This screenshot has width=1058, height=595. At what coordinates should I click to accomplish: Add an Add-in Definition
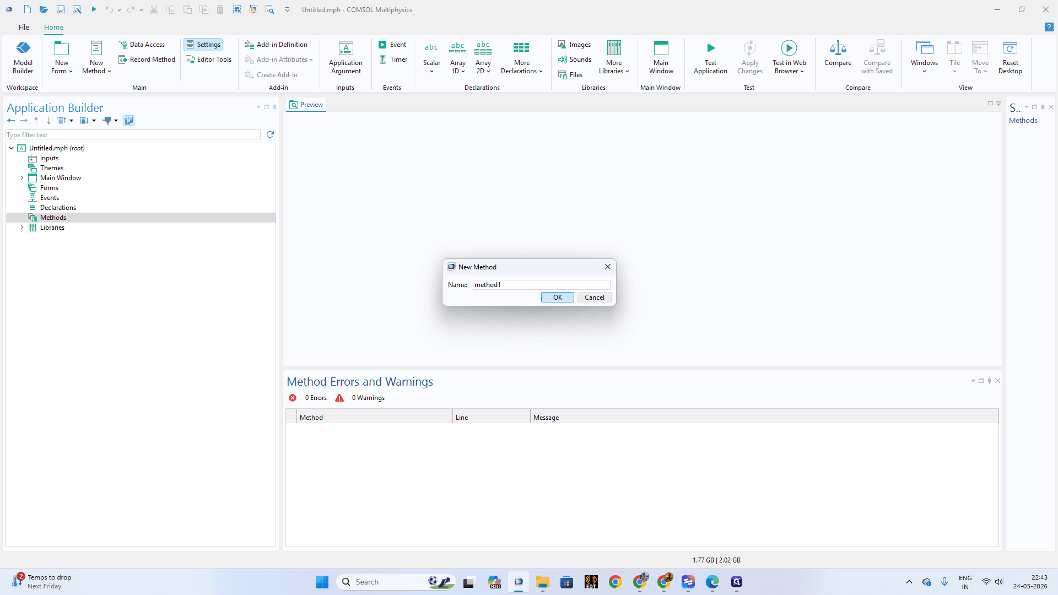pos(276,45)
